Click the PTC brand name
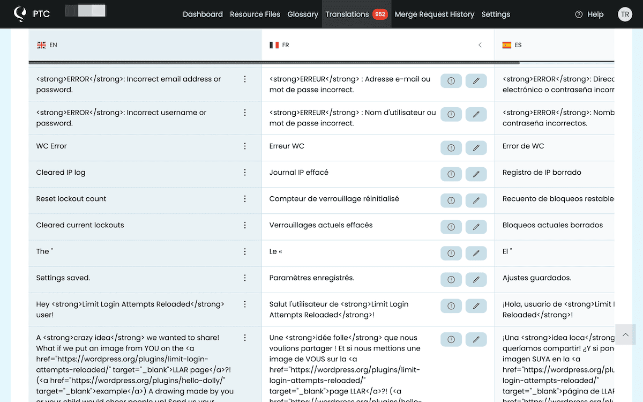This screenshot has height=402, width=643. [41, 14]
